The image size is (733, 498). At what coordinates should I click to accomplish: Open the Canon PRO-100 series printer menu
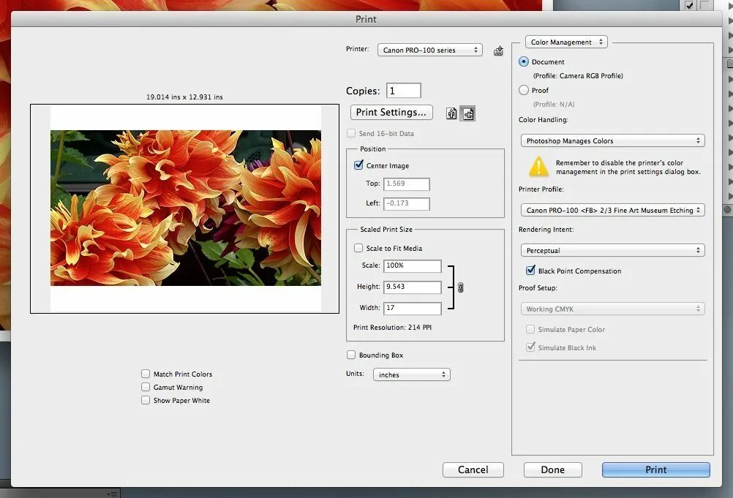pos(429,50)
